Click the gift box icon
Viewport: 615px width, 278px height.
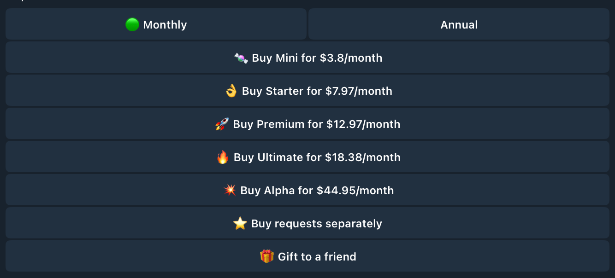(x=267, y=256)
